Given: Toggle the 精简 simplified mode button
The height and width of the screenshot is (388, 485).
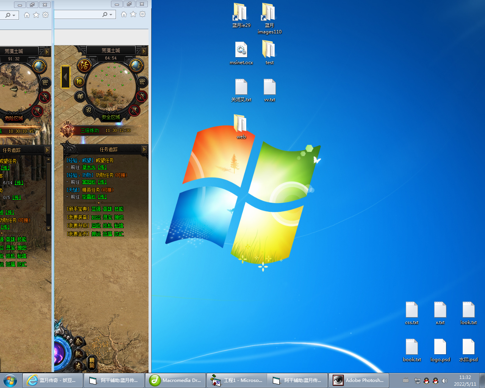Looking at the screenshot, I should pyautogui.click(x=92, y=363).
